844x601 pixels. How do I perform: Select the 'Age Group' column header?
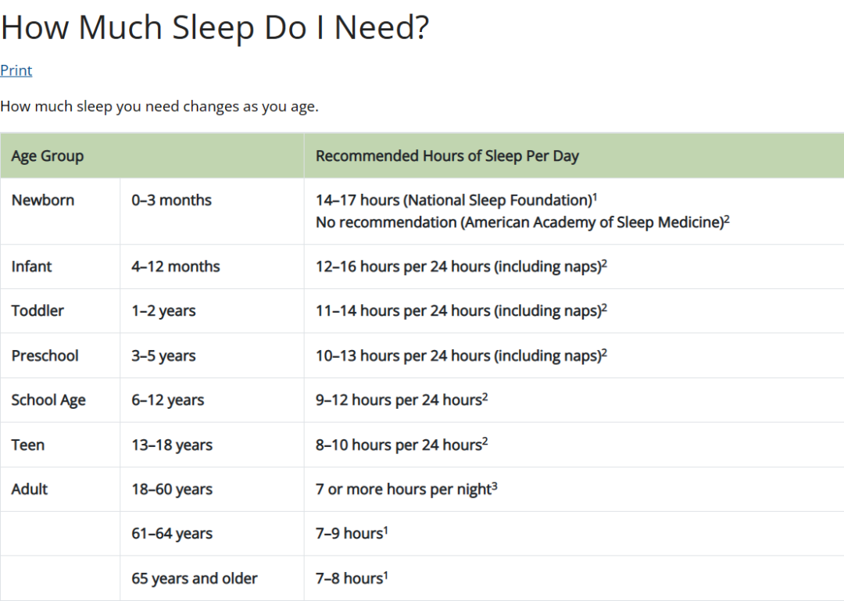[x=48, y=156]
